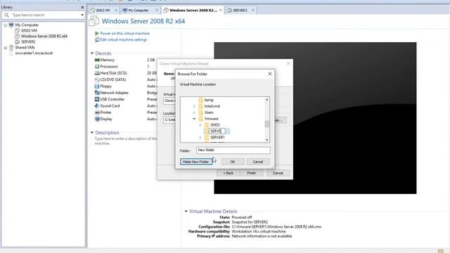The height and width of the screenshot is (253, 450).
Task: Collapse the Description section
Action: tap(92, 133)
